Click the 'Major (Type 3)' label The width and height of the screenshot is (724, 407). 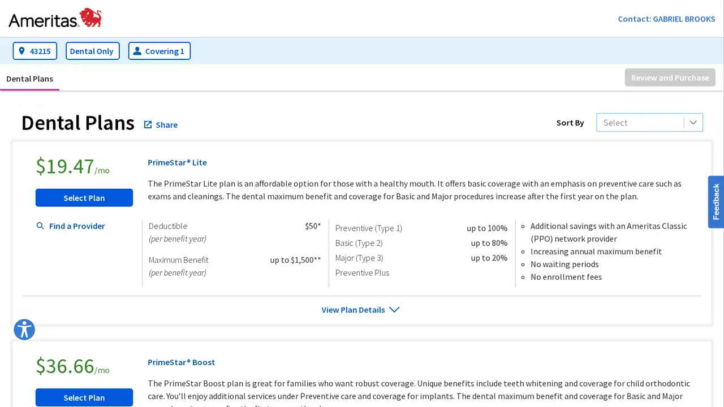click(359, 258)
